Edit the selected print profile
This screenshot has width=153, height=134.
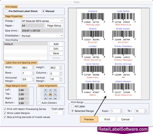click(56, 49)
